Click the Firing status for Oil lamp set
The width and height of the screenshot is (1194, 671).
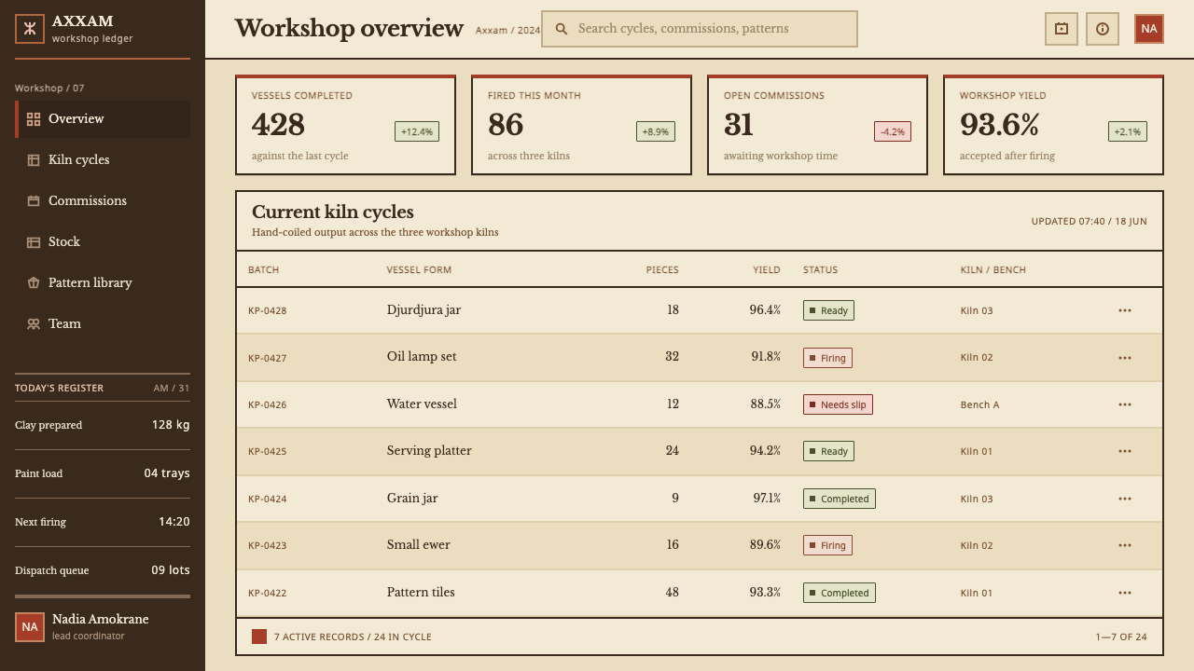827,358
